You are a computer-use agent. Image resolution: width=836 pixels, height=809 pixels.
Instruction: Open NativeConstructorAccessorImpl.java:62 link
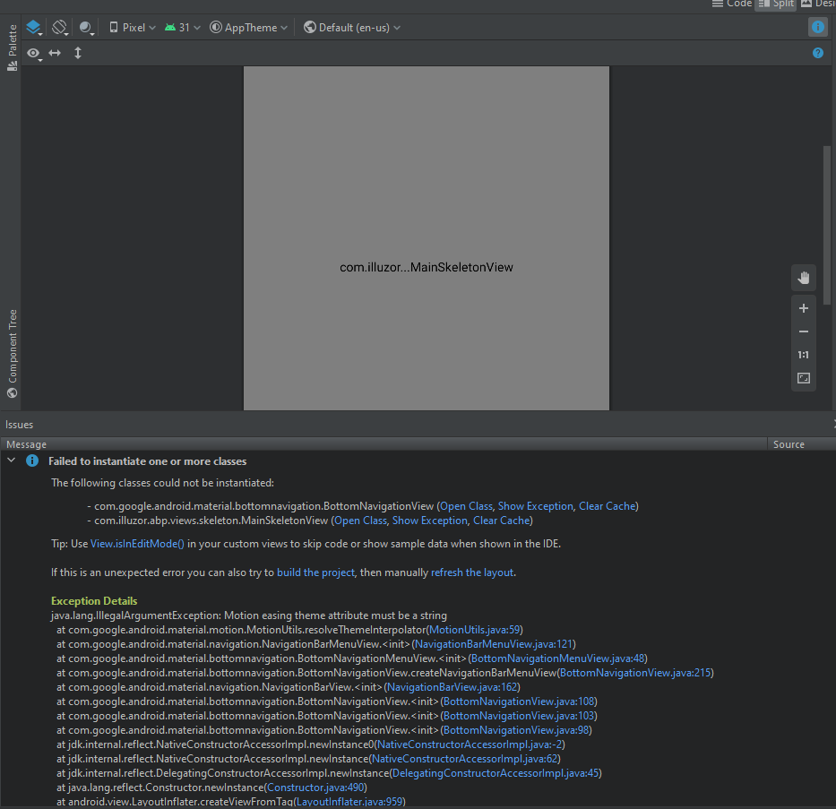pos(464,760)
